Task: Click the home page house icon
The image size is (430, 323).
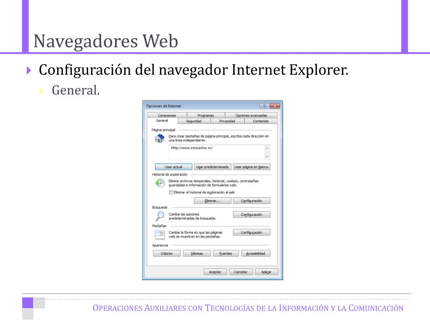Action: pyautogui.click(x=159, y=138)
